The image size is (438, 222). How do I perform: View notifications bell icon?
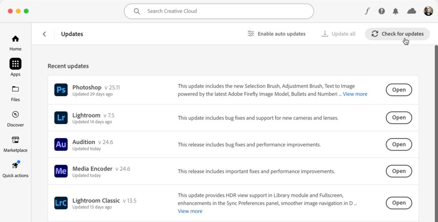(396, 11)
